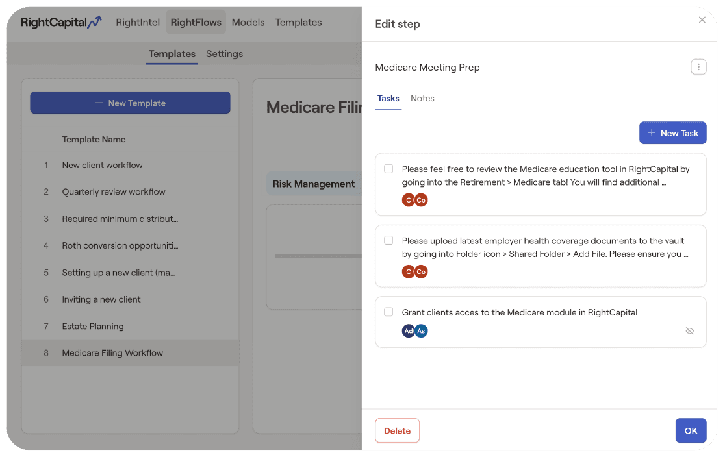
Task: Switch to the Notes tab
Action: (x=422, y=99)
